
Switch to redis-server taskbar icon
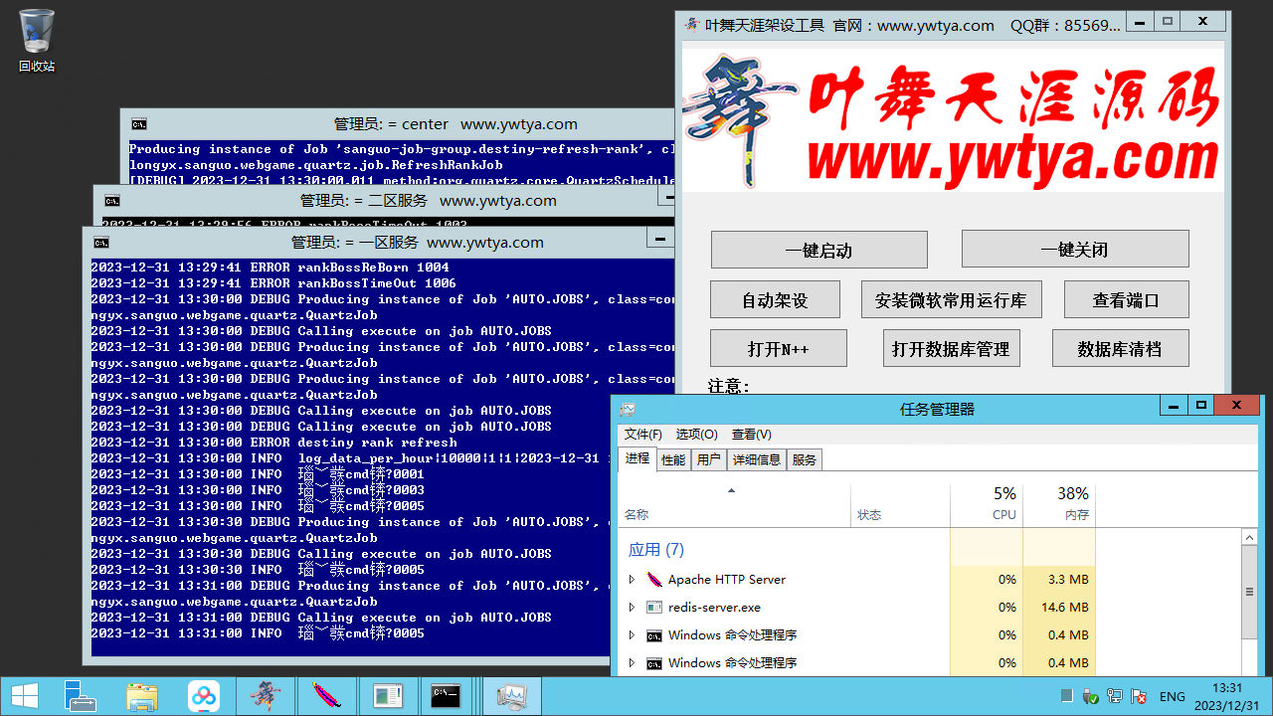(x=389, y=696)
